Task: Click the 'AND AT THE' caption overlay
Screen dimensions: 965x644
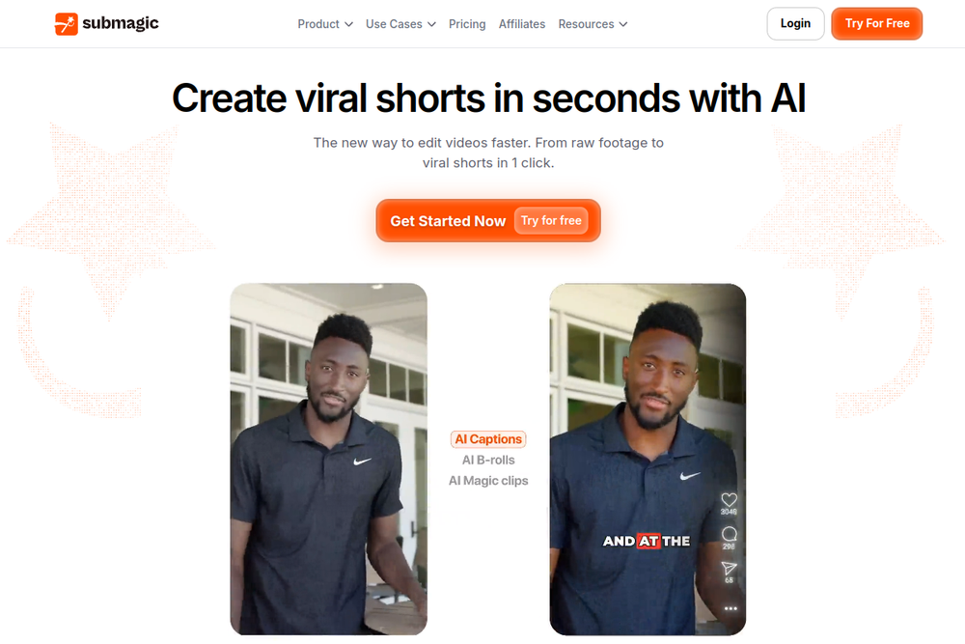Action: tap(647, 541)
